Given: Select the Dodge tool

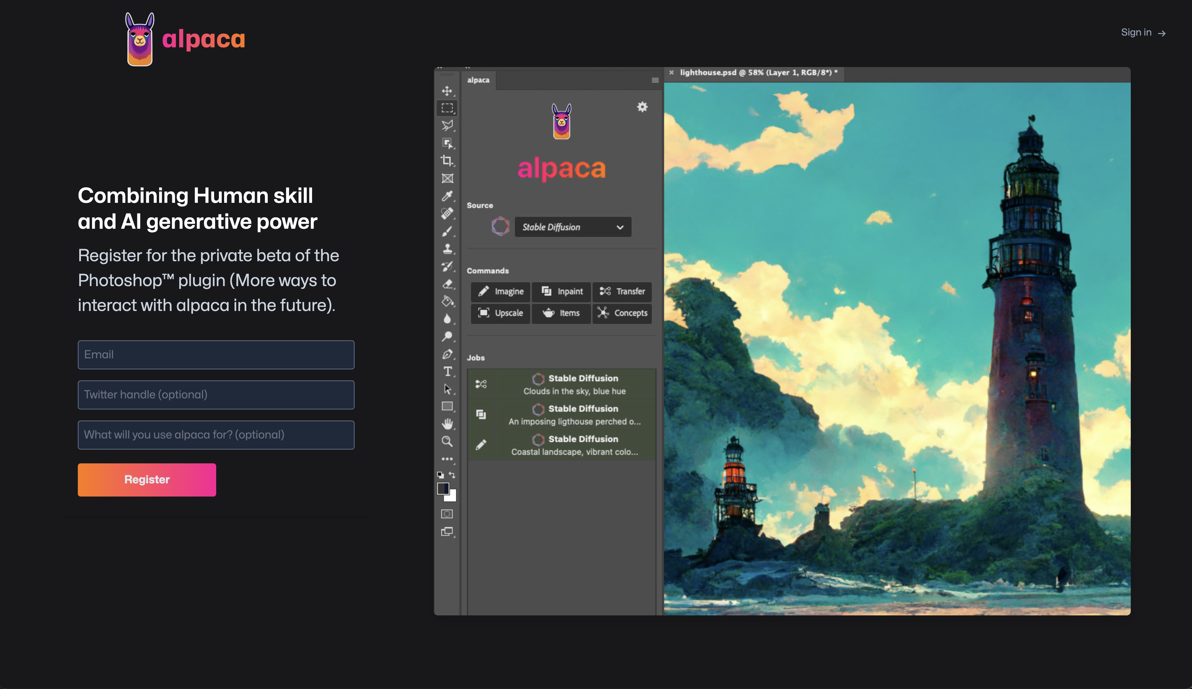Looking at the screenshot, I should coord(447,337).
